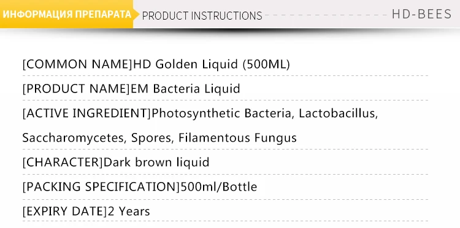
Task: Click the HD-BEES brand text
Action: (x=421, y=14)
